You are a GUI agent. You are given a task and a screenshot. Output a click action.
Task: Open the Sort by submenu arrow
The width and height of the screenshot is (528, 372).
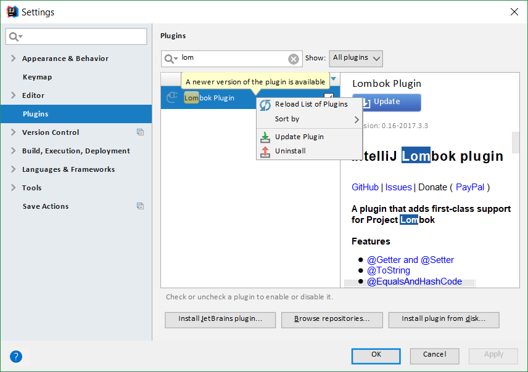[357, 119]
